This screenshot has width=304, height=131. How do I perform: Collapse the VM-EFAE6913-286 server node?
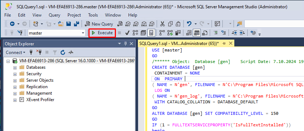[8, 61]
